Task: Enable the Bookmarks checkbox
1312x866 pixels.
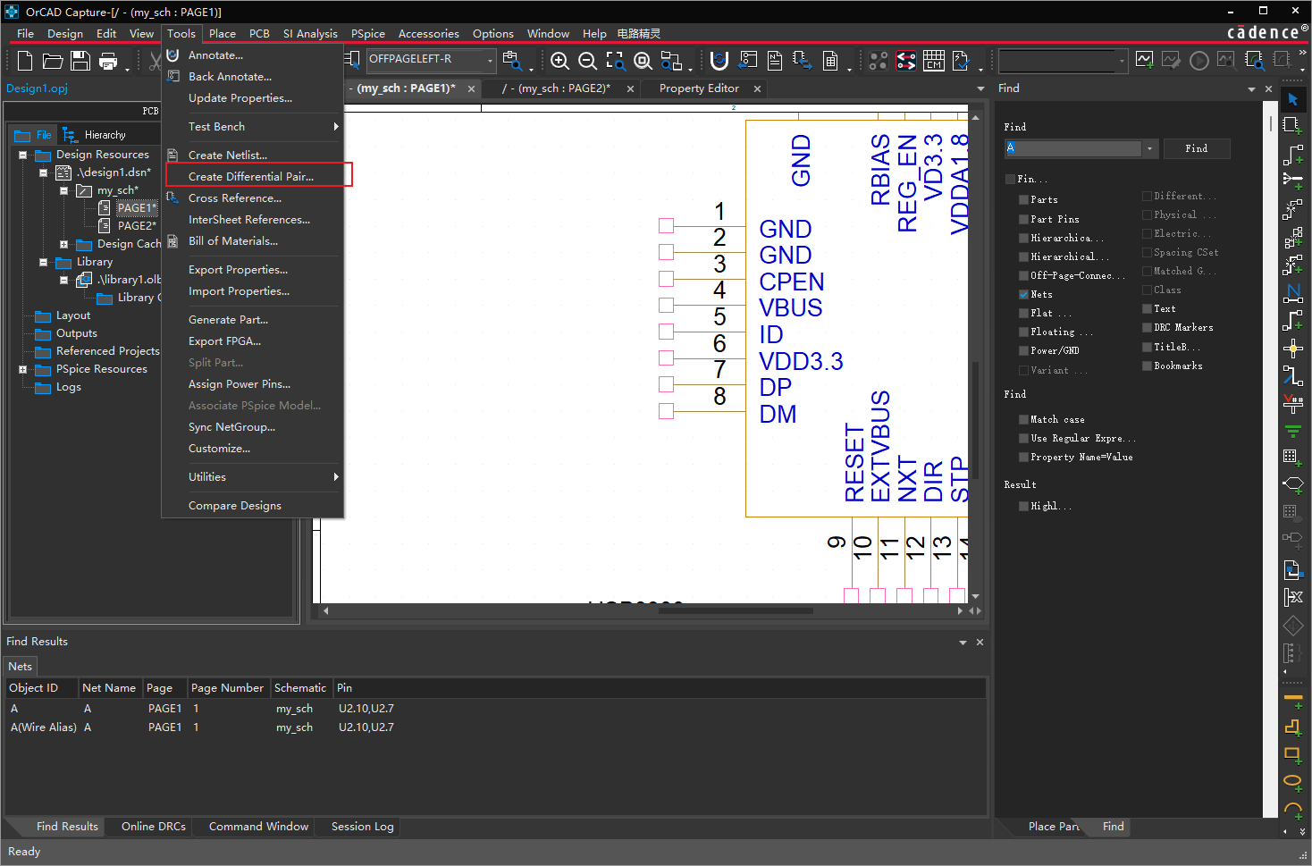Action: 1147,366
